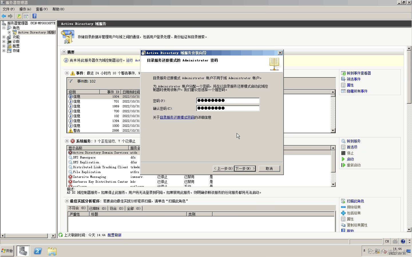
Task: Click 隐藏所有事件 action
Action: pos(357,91)
